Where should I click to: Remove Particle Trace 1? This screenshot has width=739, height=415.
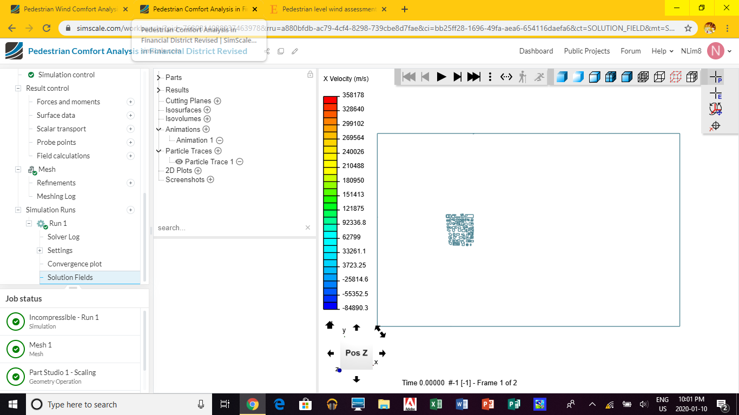(240, 162)
